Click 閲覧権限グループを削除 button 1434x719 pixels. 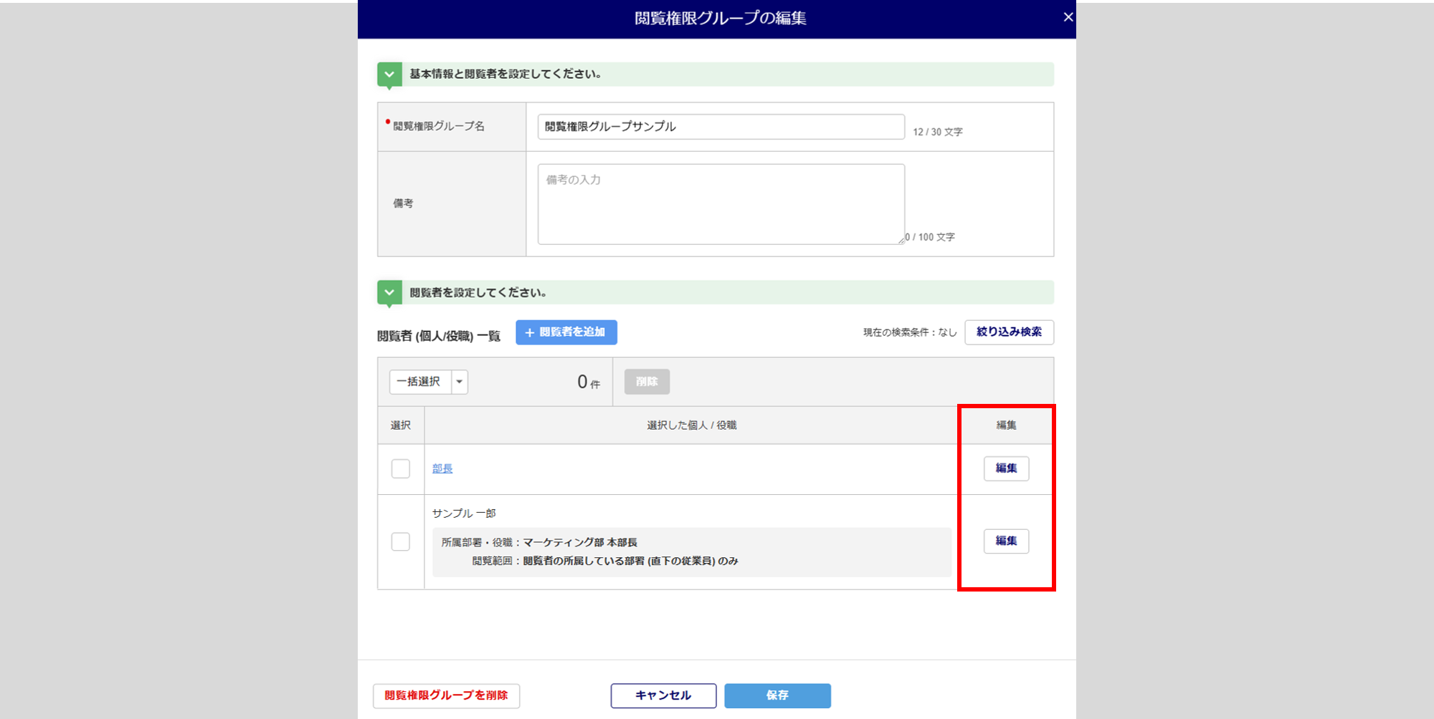click(446, 695)
